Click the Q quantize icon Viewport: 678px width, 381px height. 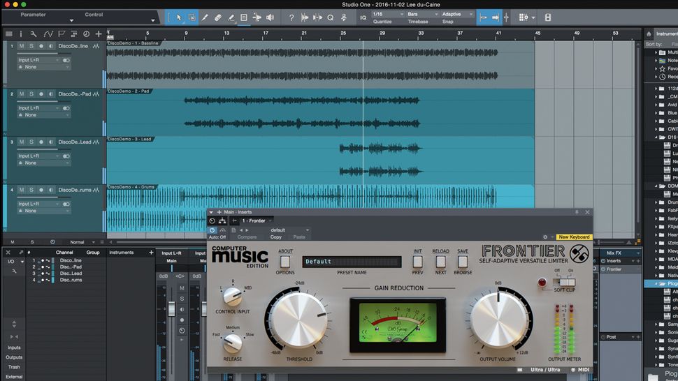[x=331, y=17]
